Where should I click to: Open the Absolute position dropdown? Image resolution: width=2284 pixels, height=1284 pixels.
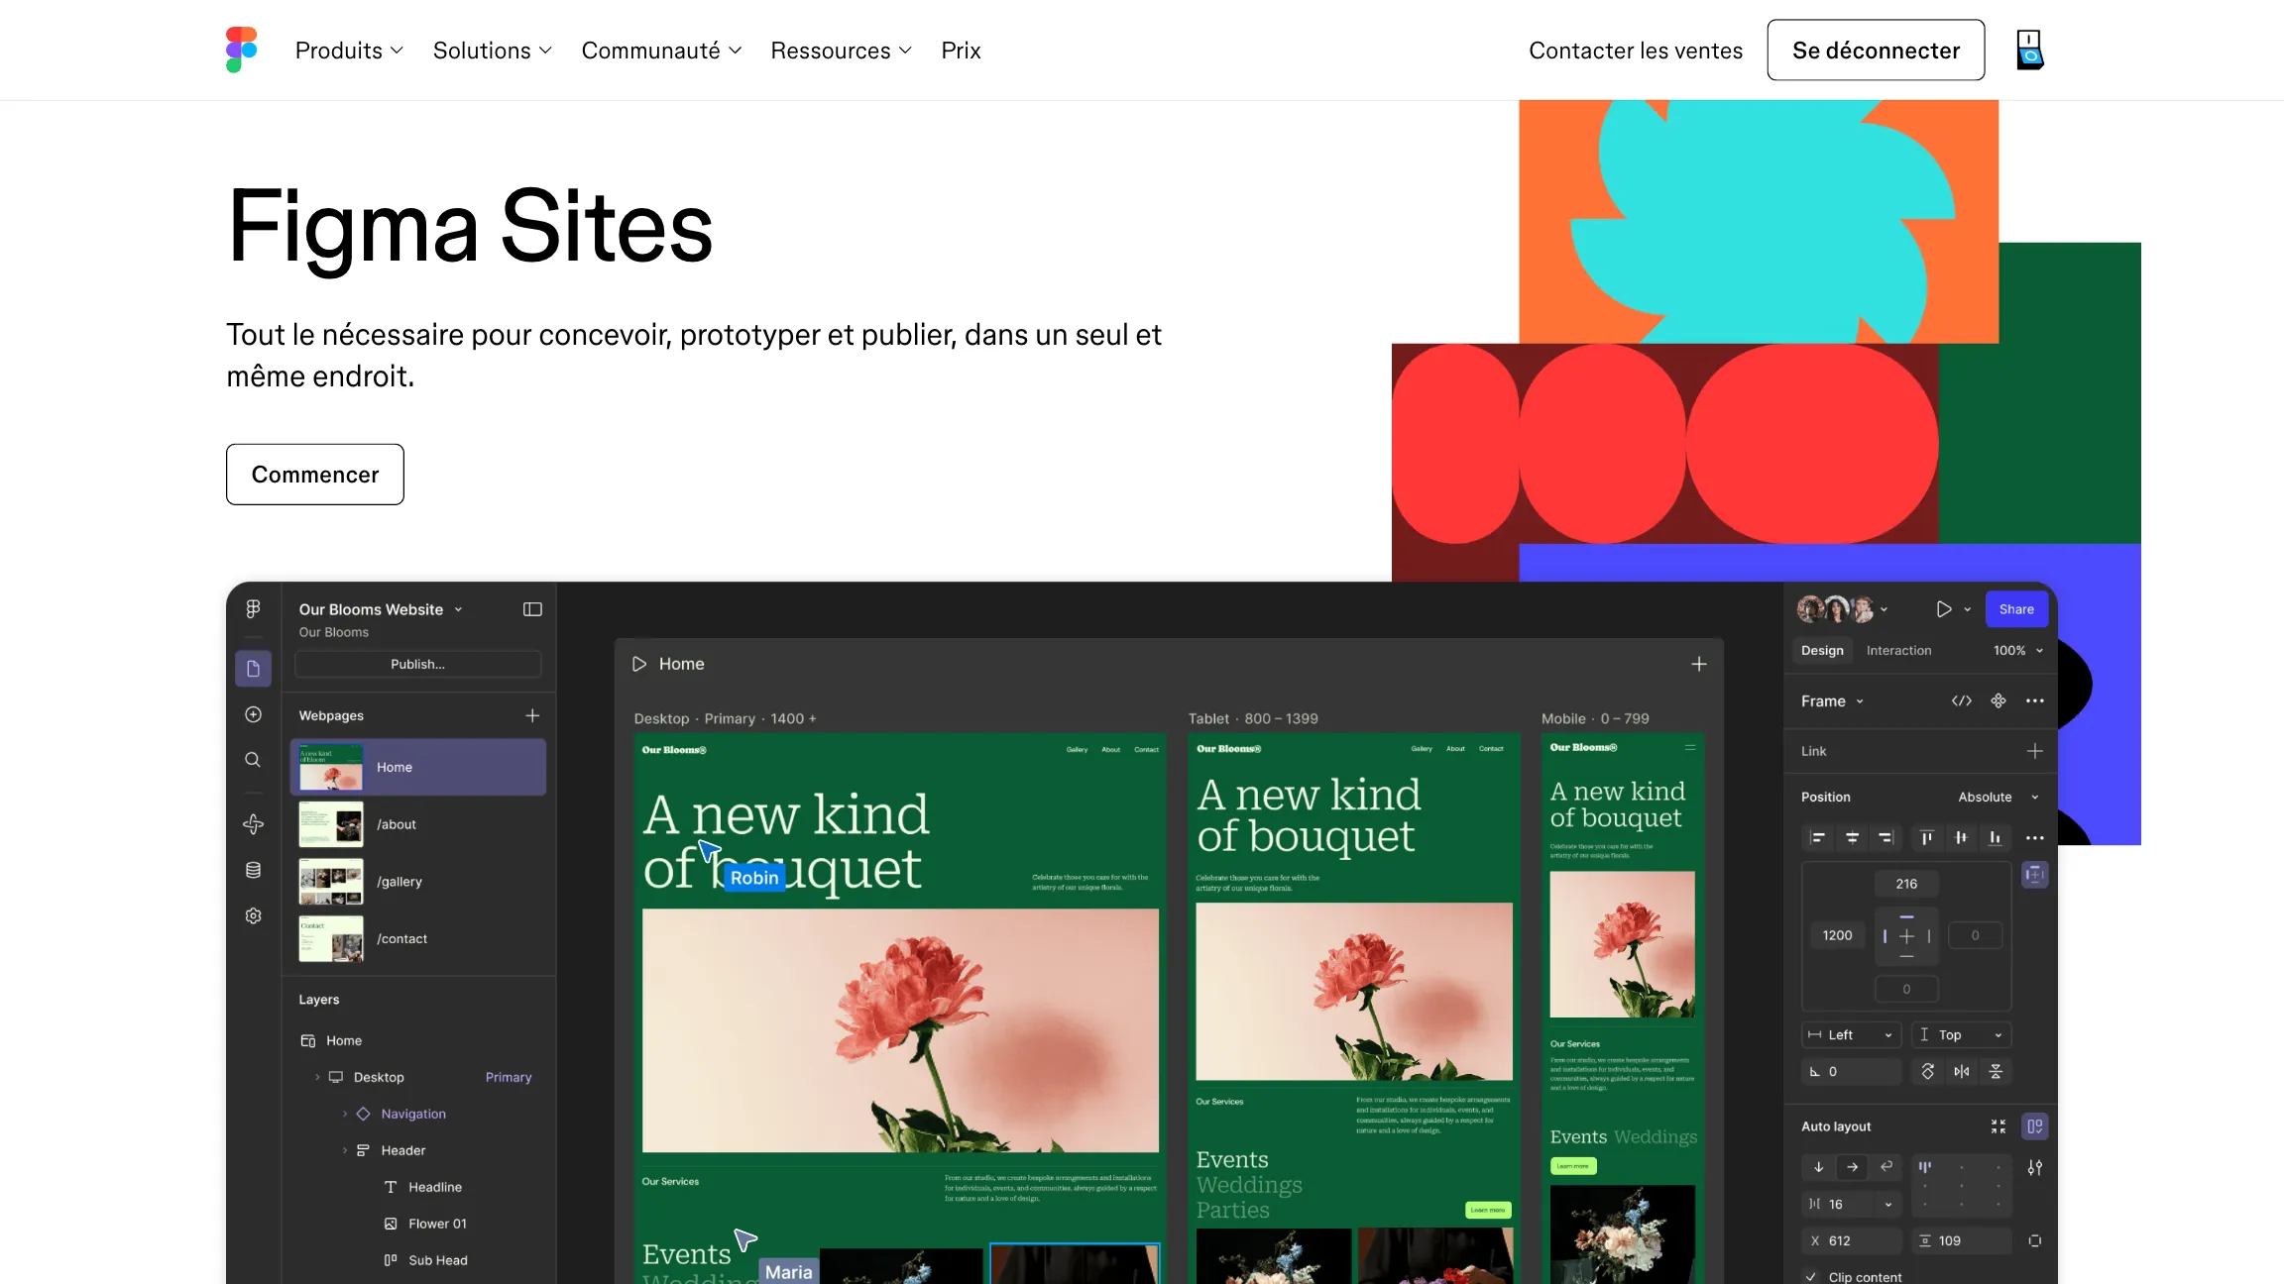[x=1998, y=797]
